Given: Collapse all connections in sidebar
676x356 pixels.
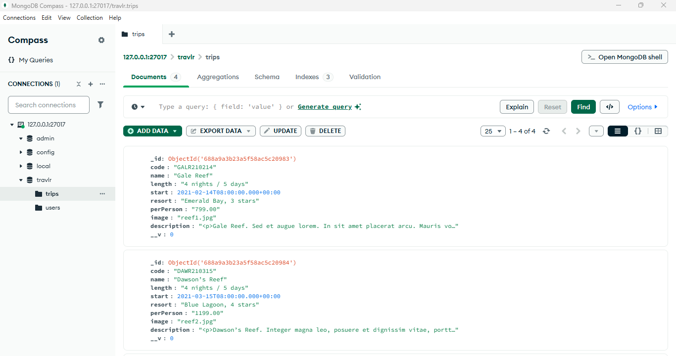Looking at the screenshot, I should point(78,84).
